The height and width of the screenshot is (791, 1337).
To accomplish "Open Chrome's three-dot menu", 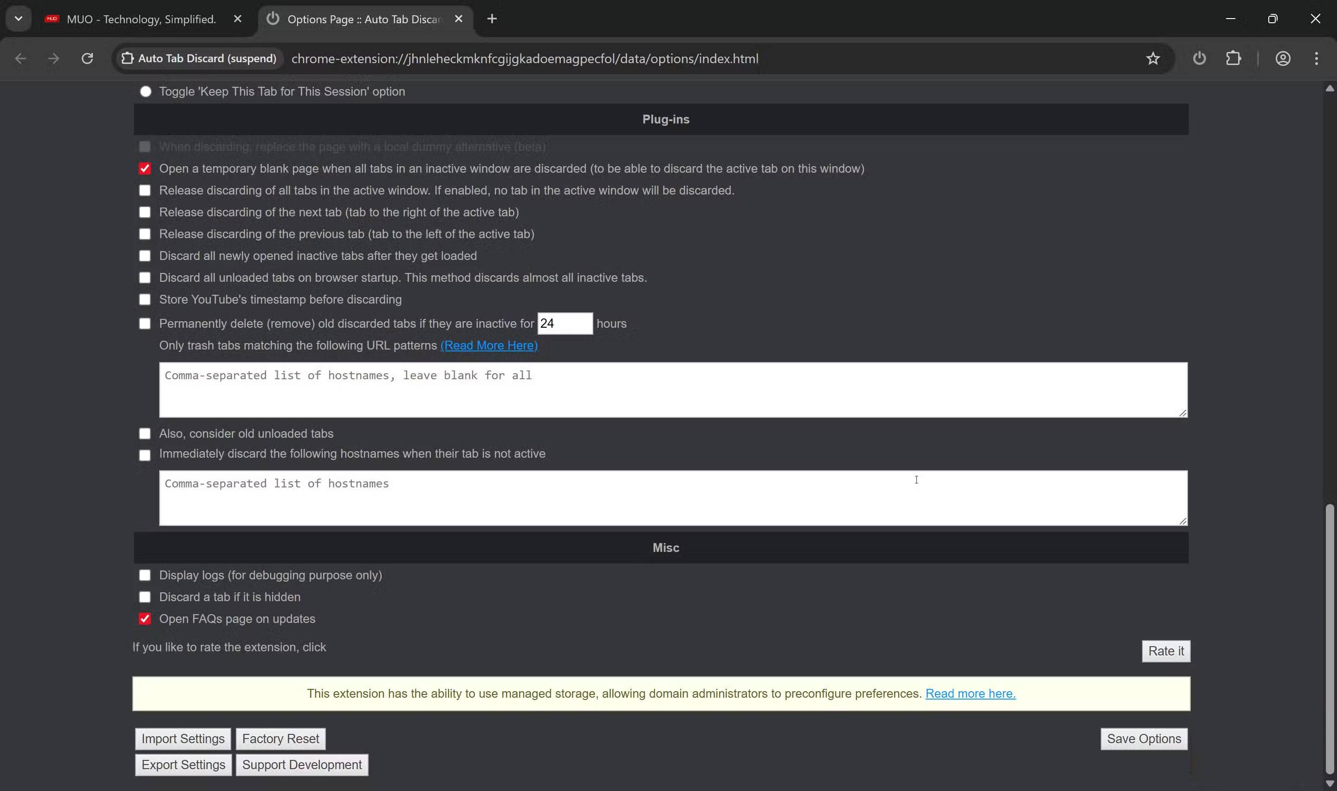I will click(1316, 58).
